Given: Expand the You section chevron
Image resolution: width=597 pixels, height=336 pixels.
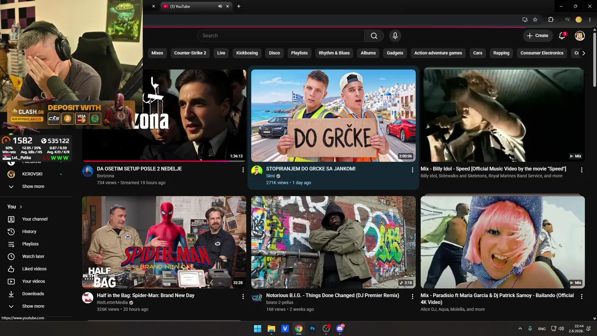Looking at the screenshot, I should 21,207.
